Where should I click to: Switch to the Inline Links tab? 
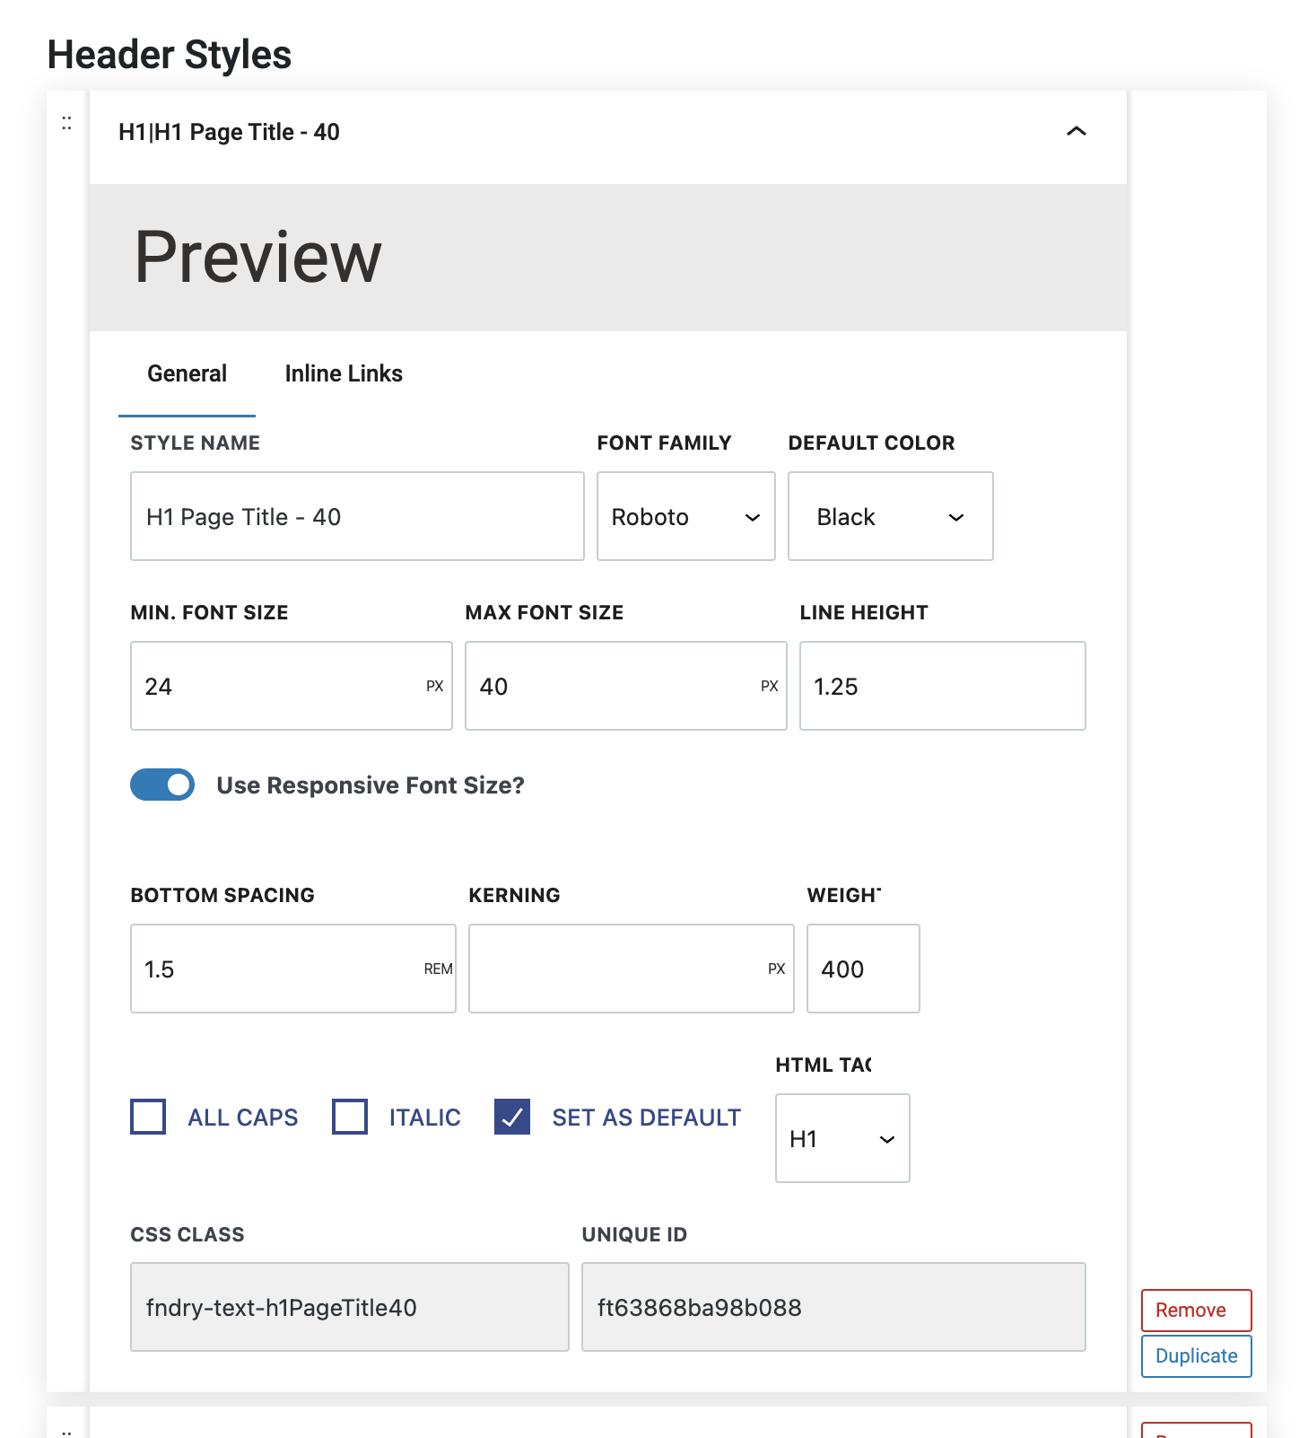point(343,373)
